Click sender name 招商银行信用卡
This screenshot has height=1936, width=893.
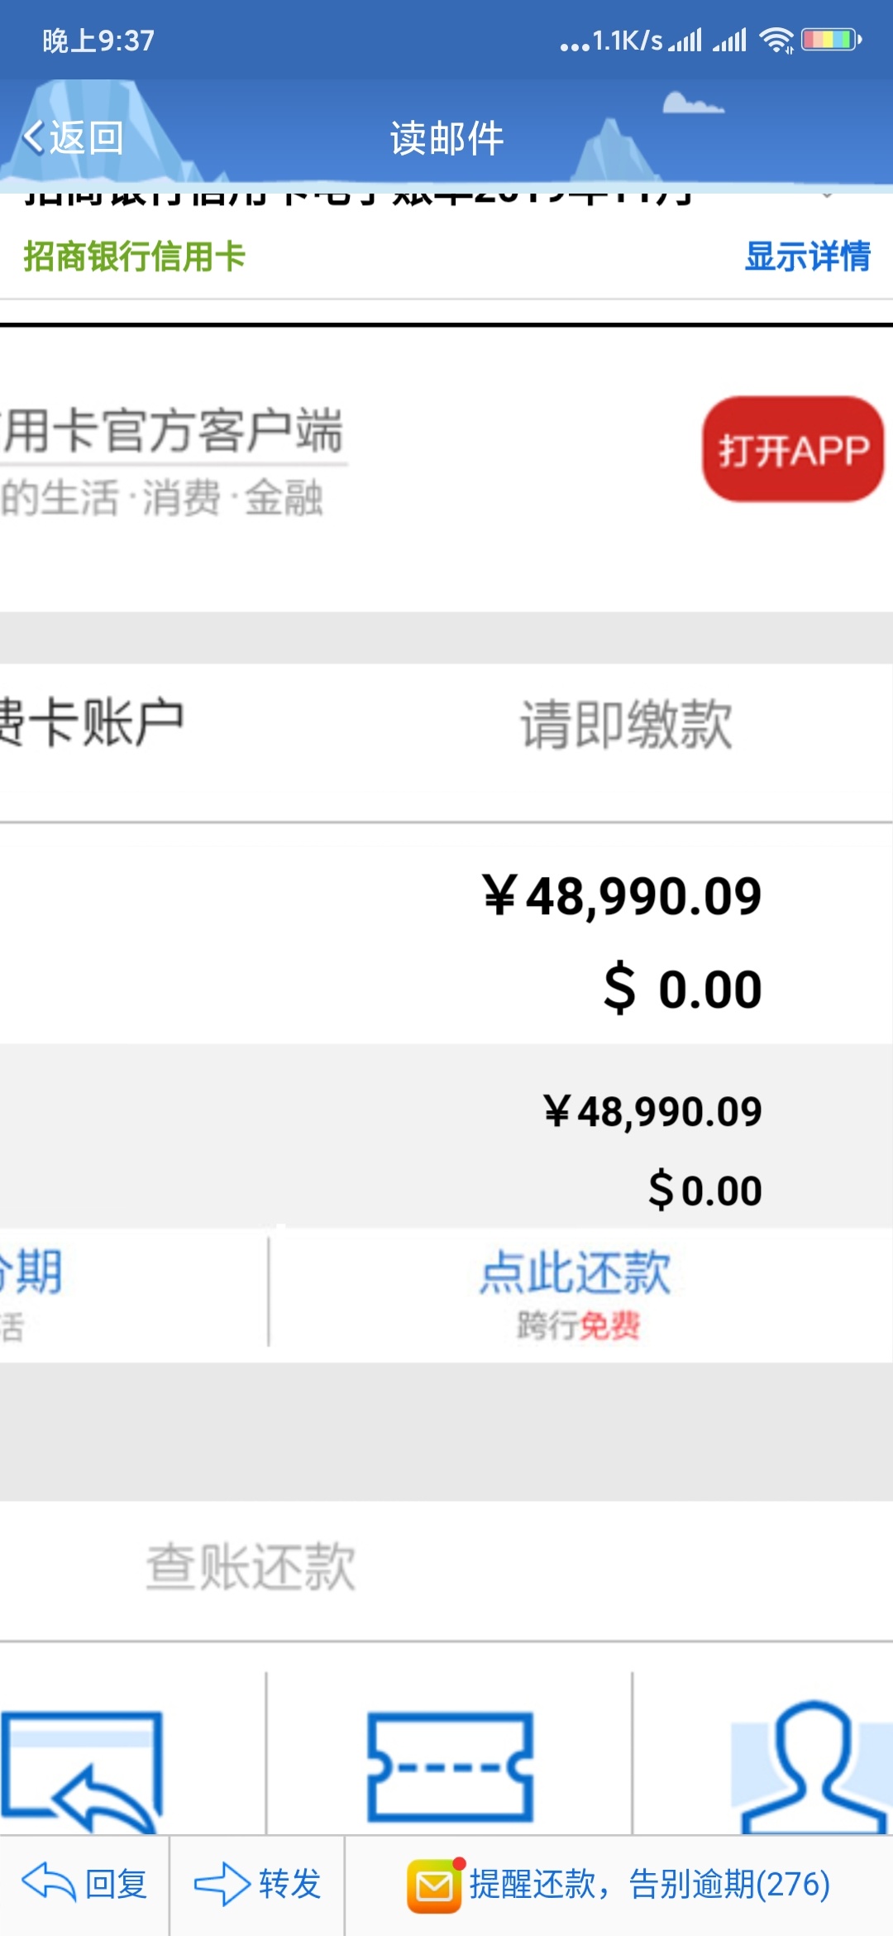[x=134, y=256]
